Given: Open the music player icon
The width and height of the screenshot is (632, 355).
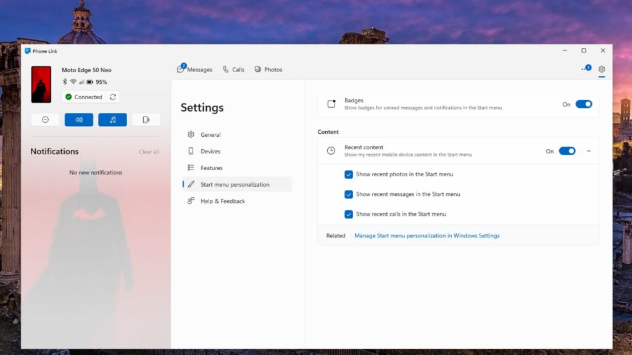Looking at the screenshot, I should [x=112, y=119].
